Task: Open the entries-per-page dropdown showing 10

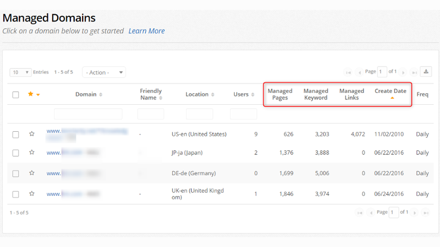Action: tap(20, 72)
